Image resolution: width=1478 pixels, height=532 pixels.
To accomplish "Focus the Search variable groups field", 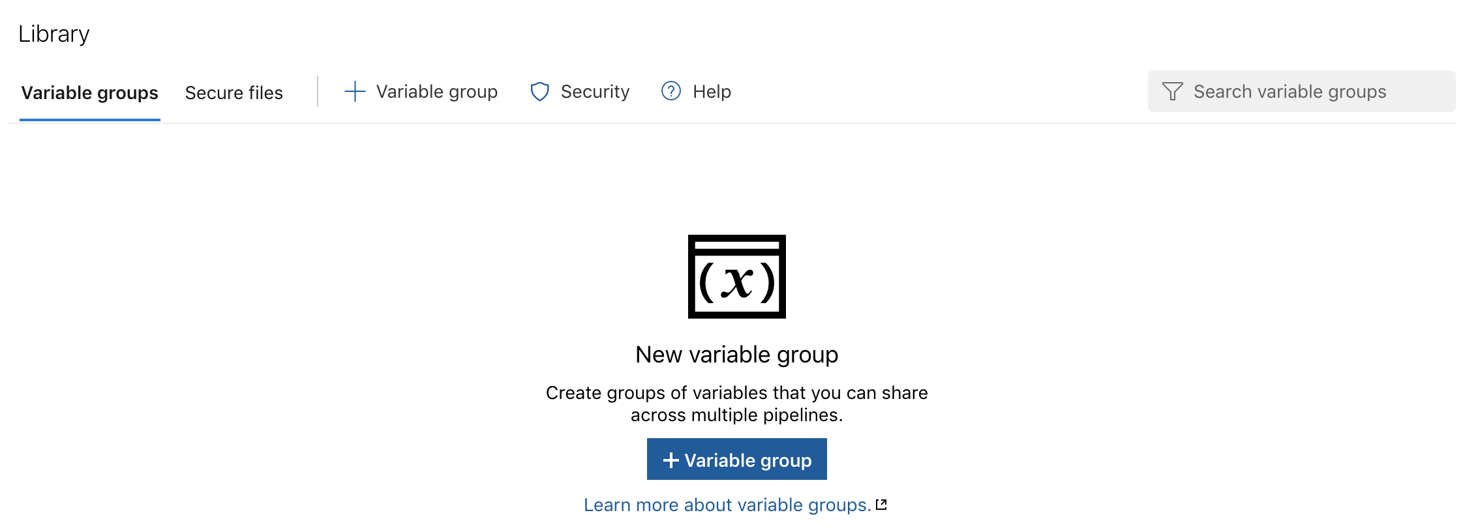I will [x=1302, y=91].
